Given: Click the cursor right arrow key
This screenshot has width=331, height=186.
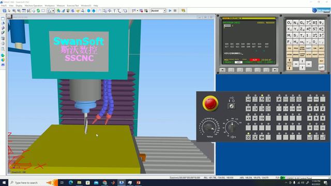Looking at the screenshot, I should click(309, 64).
